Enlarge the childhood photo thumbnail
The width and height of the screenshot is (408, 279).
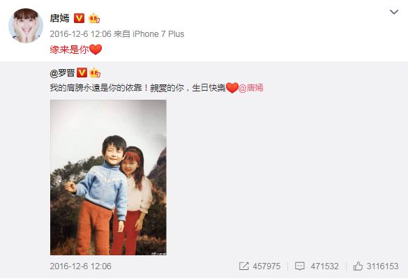(x=108, y=177)
